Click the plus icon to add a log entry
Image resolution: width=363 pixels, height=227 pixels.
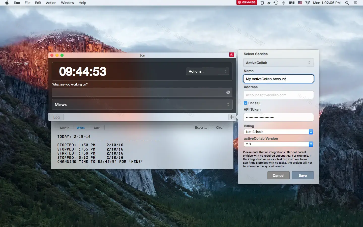point(231,117)
